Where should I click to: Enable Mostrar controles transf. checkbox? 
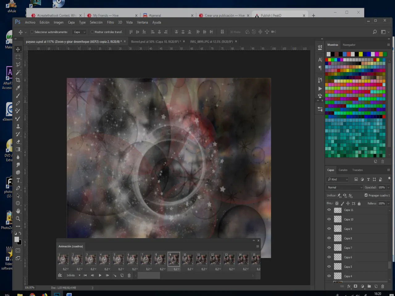click(92, 32)
